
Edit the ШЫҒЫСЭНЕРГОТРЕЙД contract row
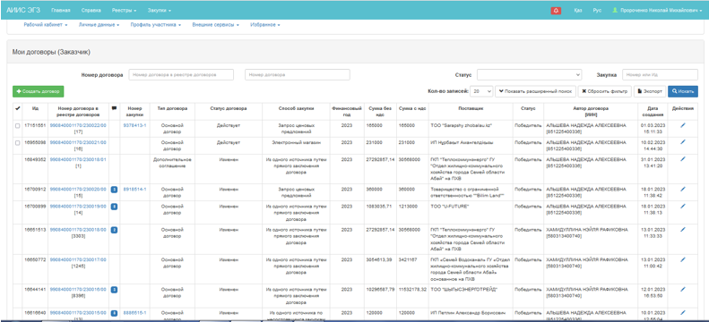click(683, 289)
